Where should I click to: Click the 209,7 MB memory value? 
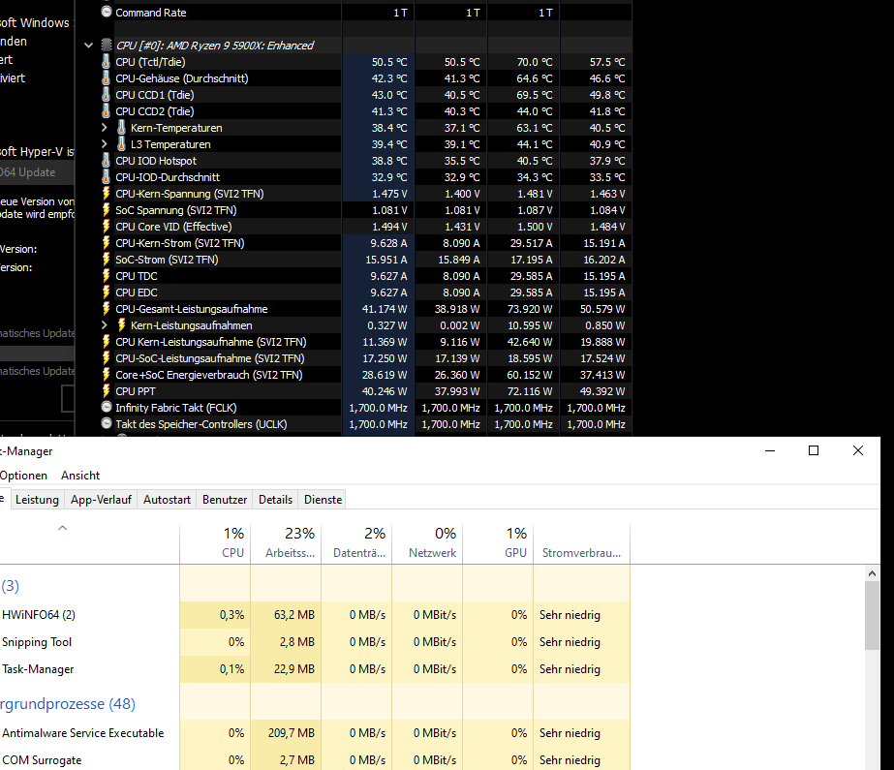292,733
